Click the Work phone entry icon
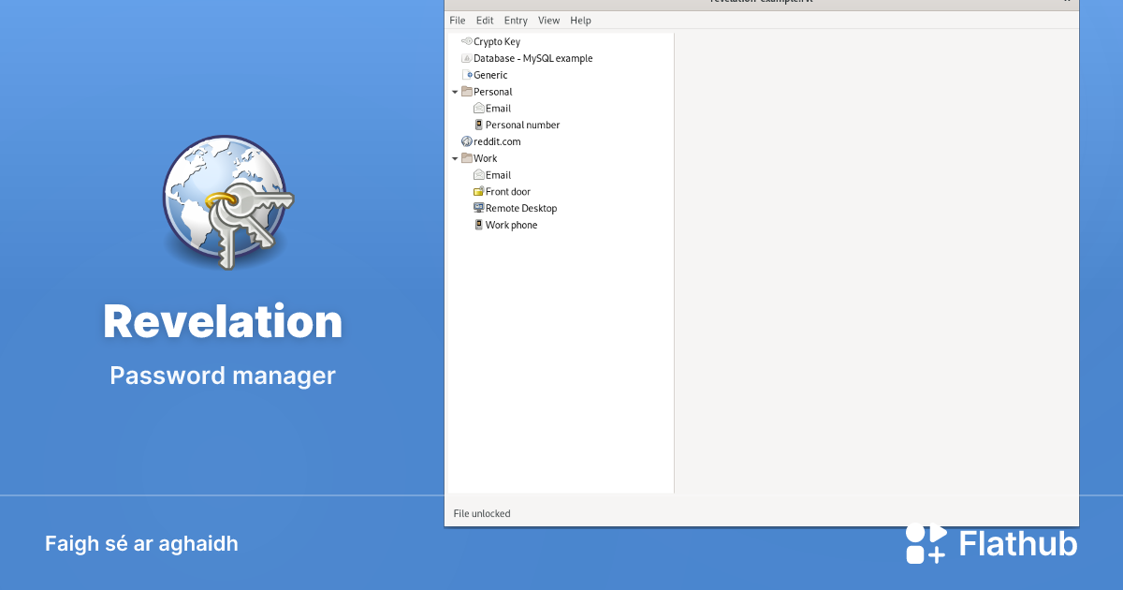 tap(478, 225)
